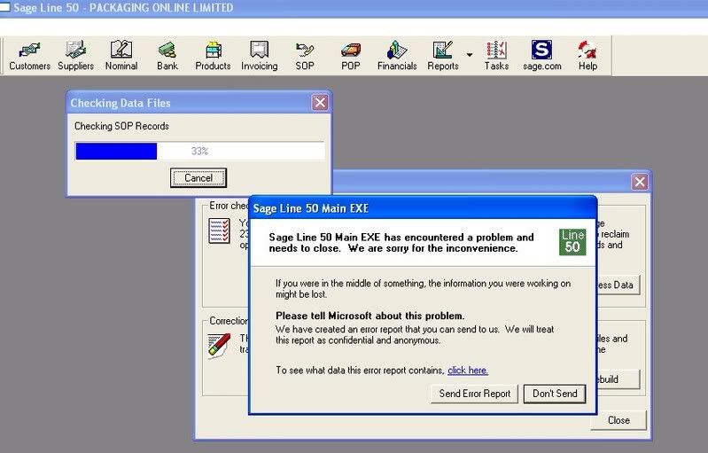This screenshot has height=453, width=708.
Task: Click the Sage Line 50 main window title bar
Action: pyautogui.click(x=354, y=8)
